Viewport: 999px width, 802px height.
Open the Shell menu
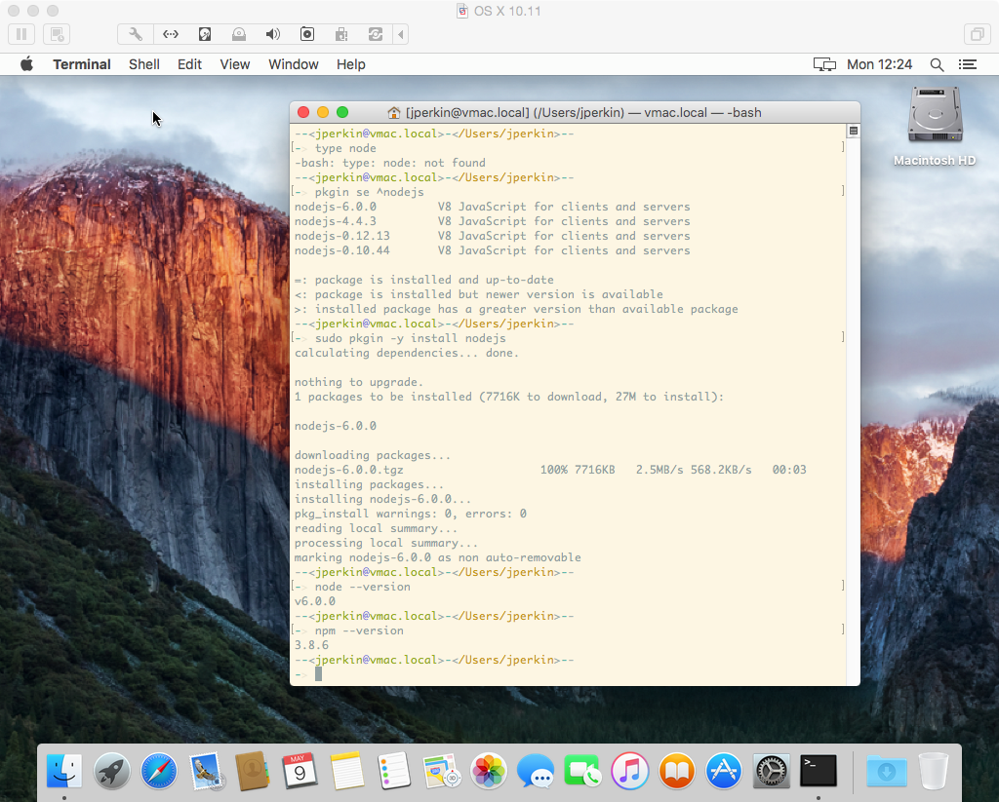pyautogui.click(x=144, y=64)
